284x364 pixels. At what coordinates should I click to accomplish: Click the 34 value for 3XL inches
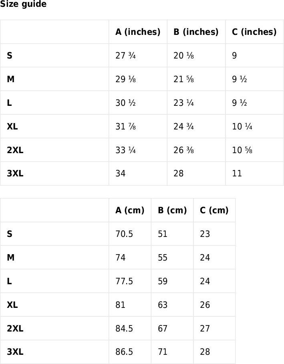(x=121, y=174)
